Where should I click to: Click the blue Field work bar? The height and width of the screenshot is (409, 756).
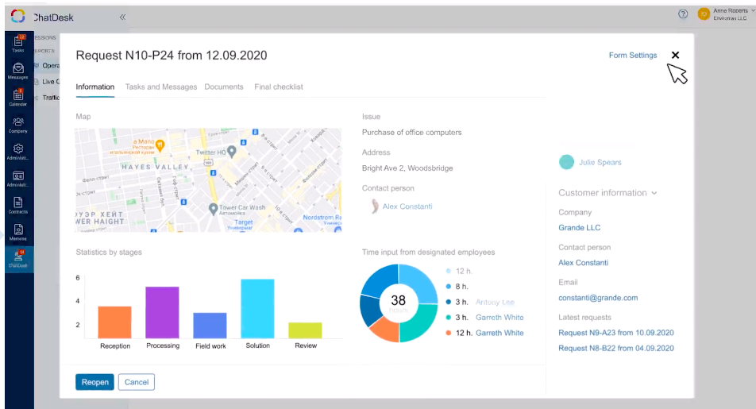(210, 326)
